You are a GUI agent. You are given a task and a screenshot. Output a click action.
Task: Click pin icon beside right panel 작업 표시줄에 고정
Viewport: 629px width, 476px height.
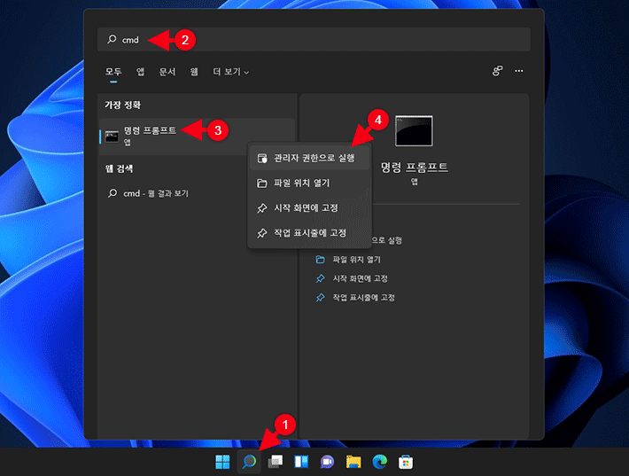pos(320,298)
